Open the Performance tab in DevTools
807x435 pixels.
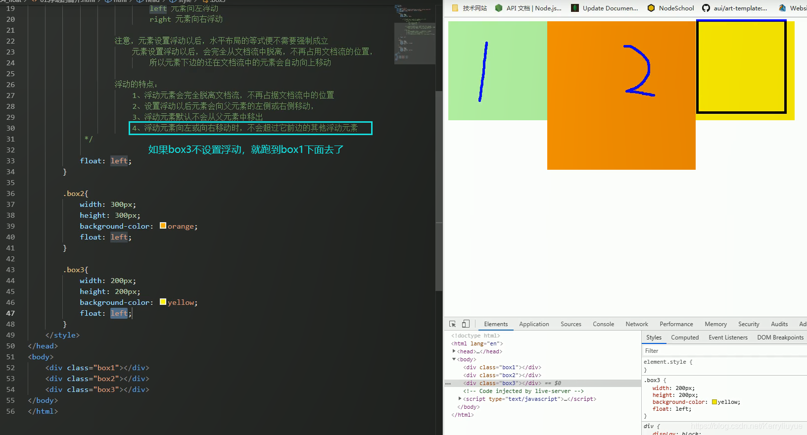[676, 324]
